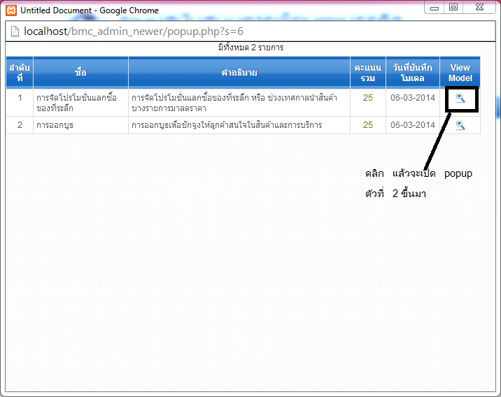The image size is (501, 397).
Task: Click the ลำดับที่ column header
Action: click(20, 73)
